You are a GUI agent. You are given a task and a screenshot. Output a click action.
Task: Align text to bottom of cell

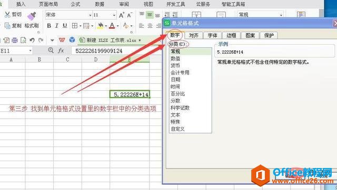point(158,15)
